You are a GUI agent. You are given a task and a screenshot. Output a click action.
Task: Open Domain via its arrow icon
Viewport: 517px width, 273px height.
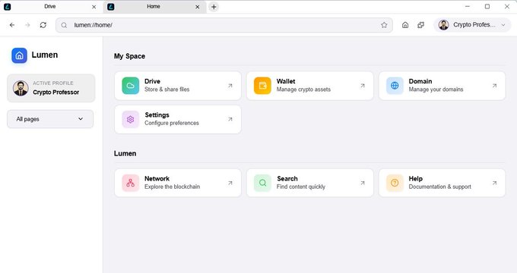click(494, 86)
